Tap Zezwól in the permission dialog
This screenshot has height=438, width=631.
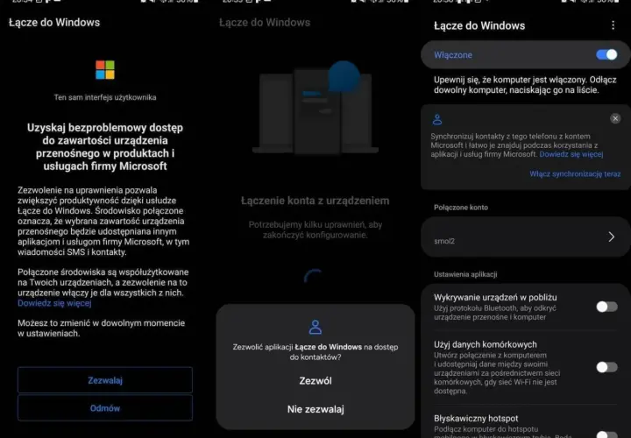click(315, 381)
